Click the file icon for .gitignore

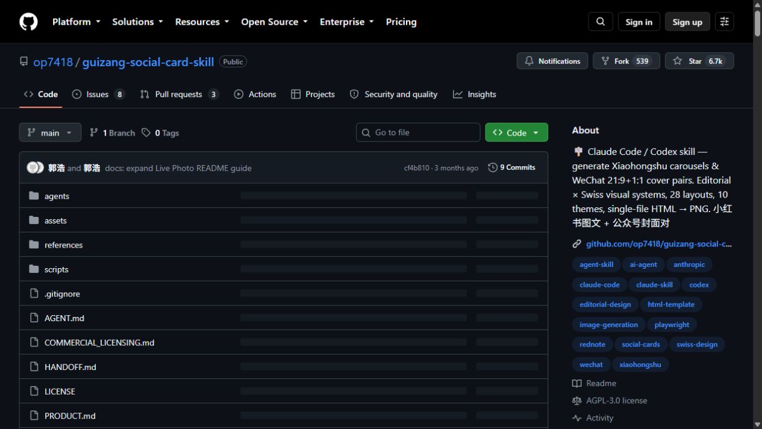coord(34,293)
